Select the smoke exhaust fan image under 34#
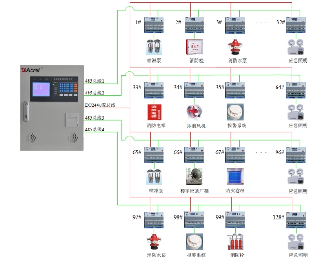This screenshot has width=334, height=262. coord(194,112)
